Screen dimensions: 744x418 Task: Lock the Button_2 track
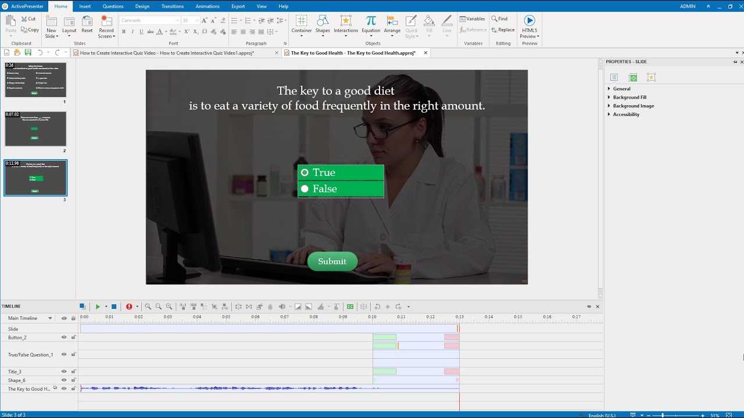73,337
